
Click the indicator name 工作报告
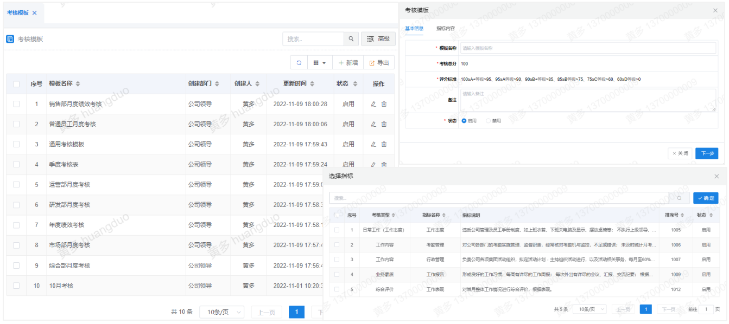pyautogui.click(x=435, y=275)
